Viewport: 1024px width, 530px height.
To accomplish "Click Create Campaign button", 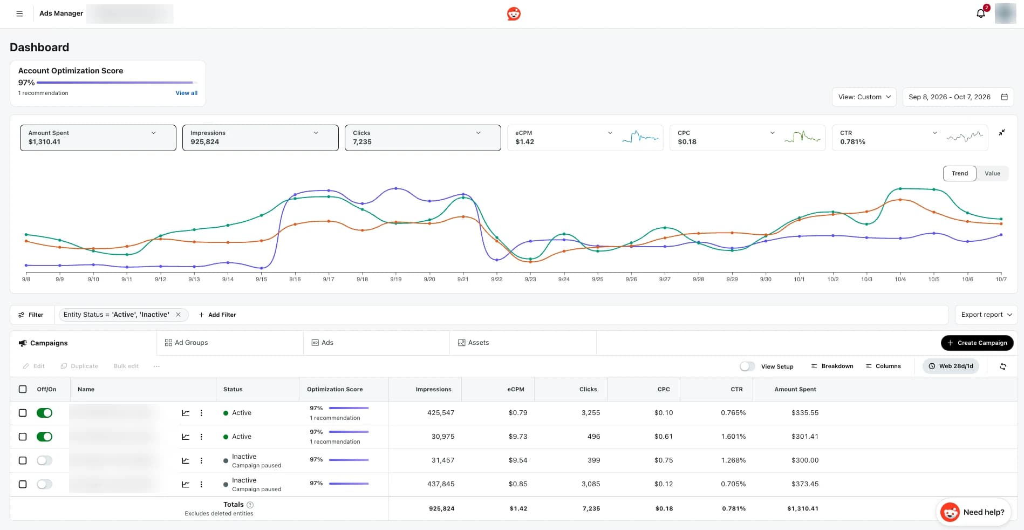I will 977,343.
